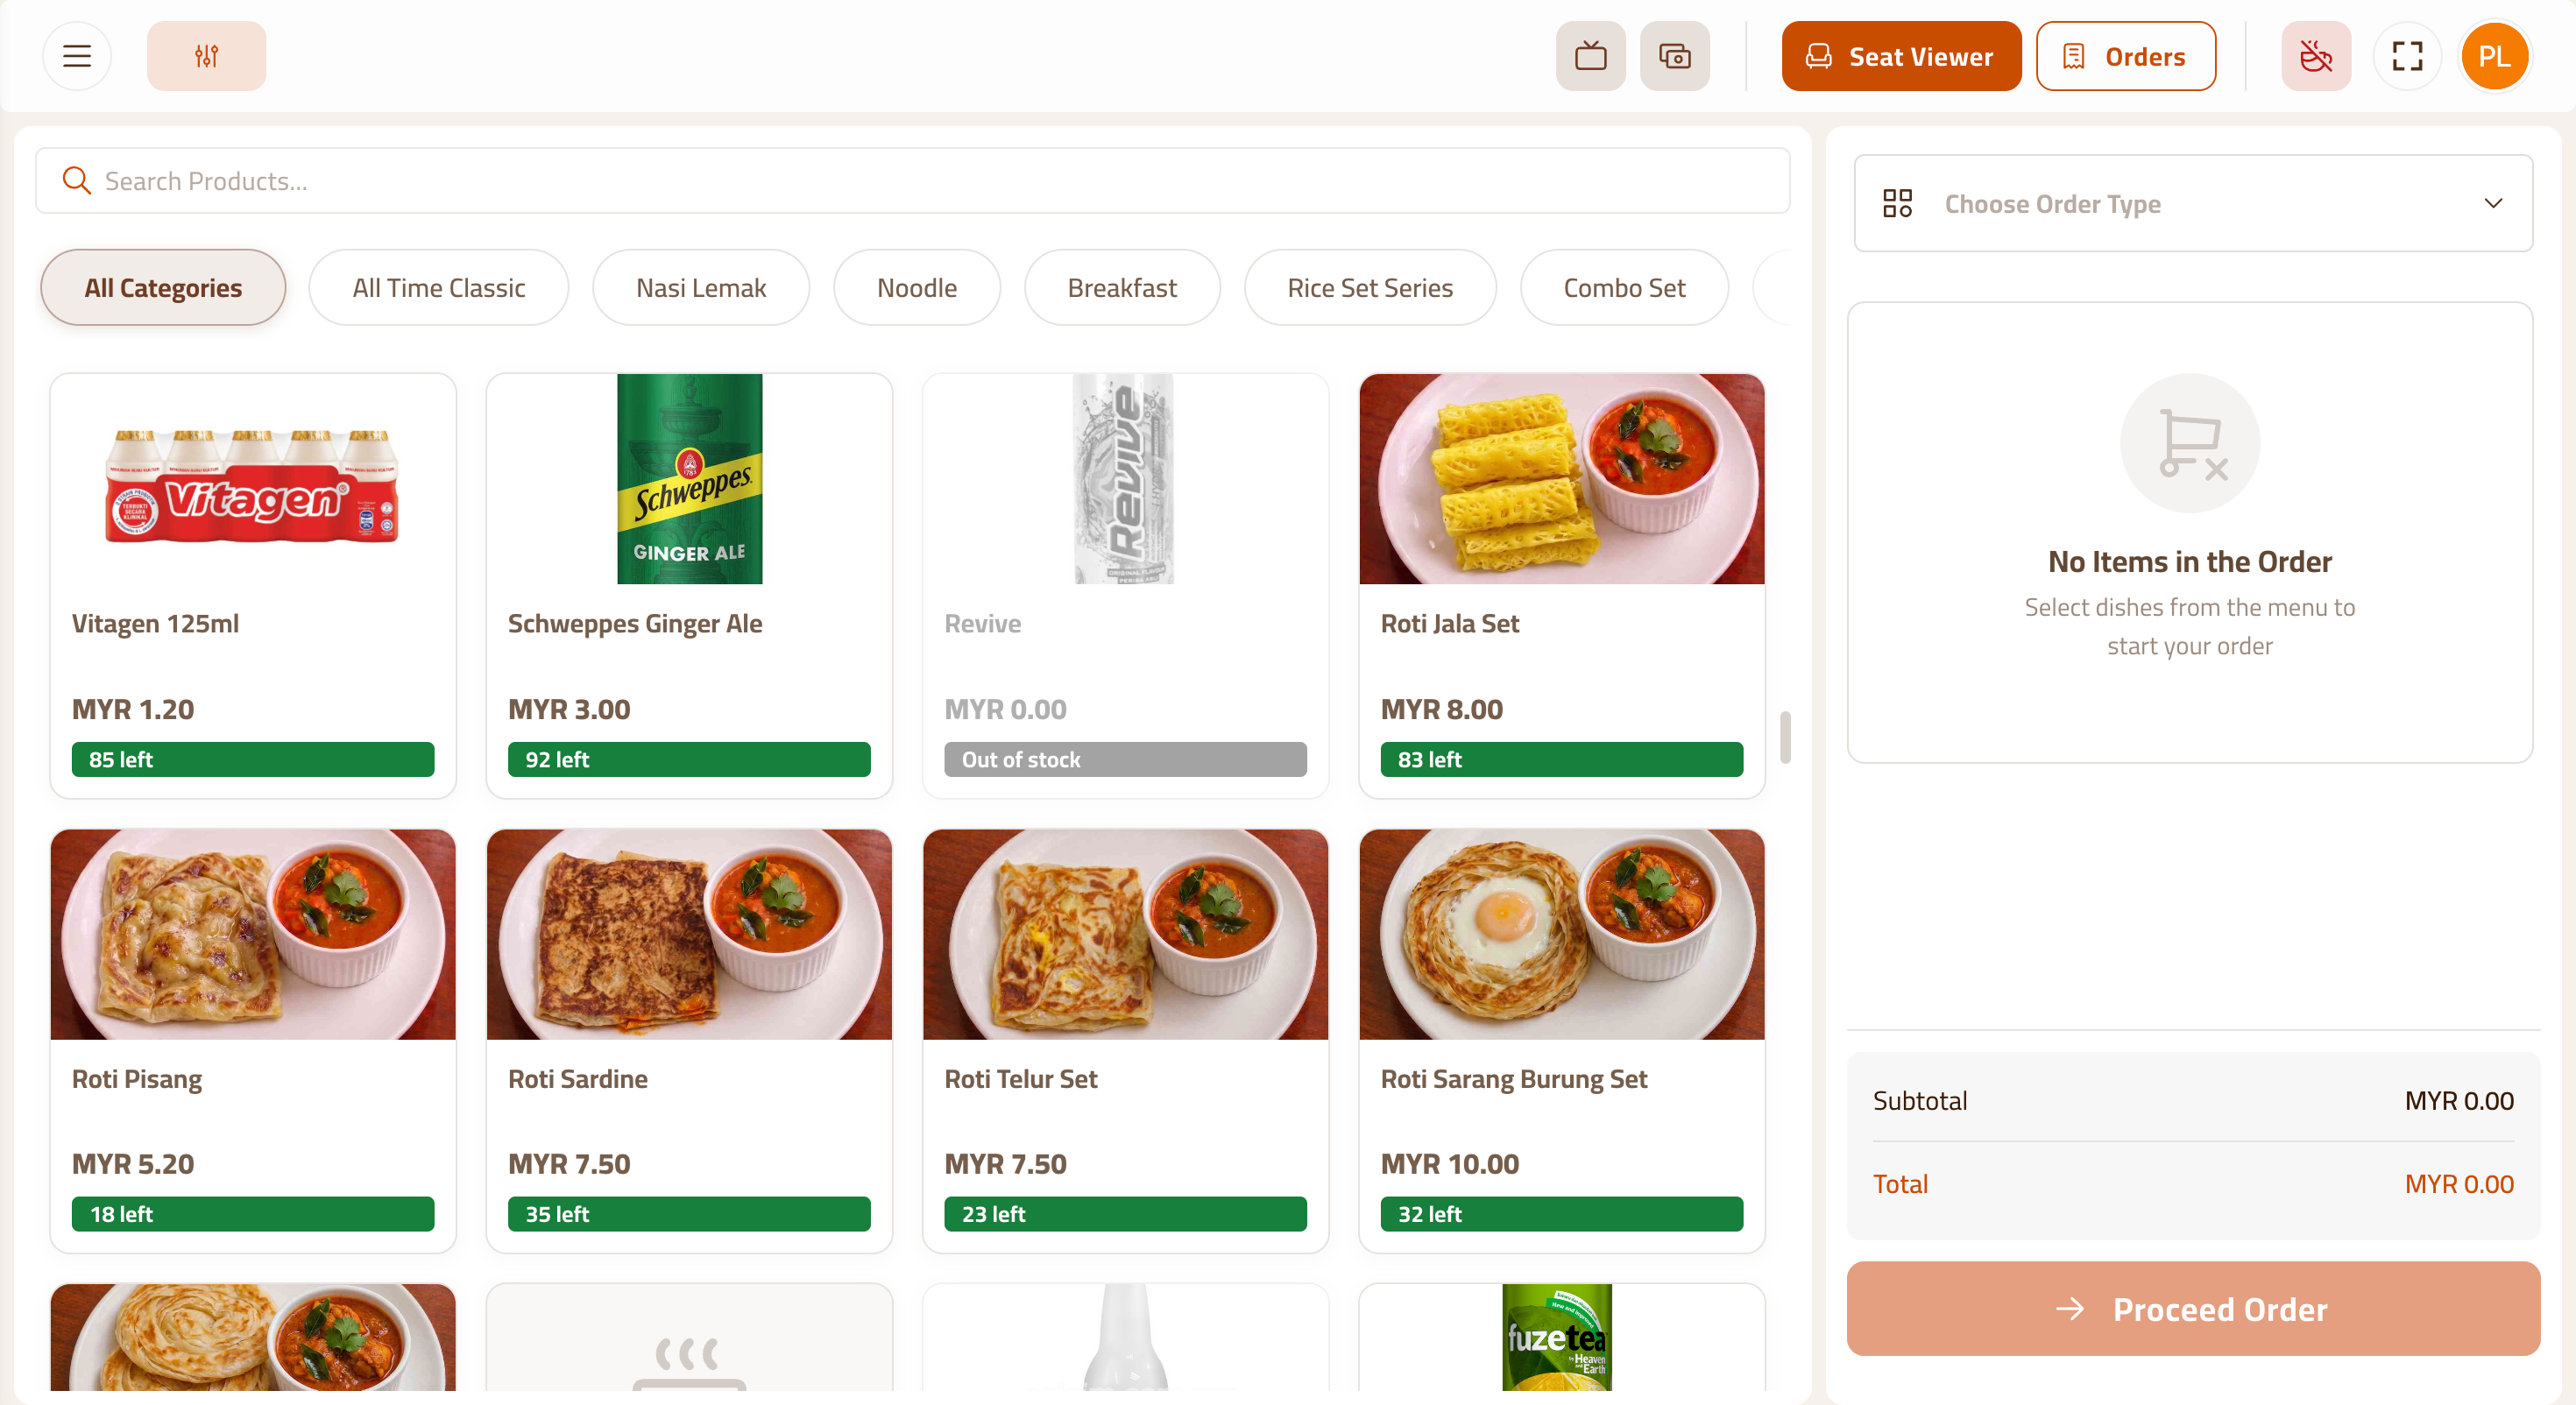Open the filter sliders settings button
This screenshot has width=2576, height=1405.
[x=206, y=56]
